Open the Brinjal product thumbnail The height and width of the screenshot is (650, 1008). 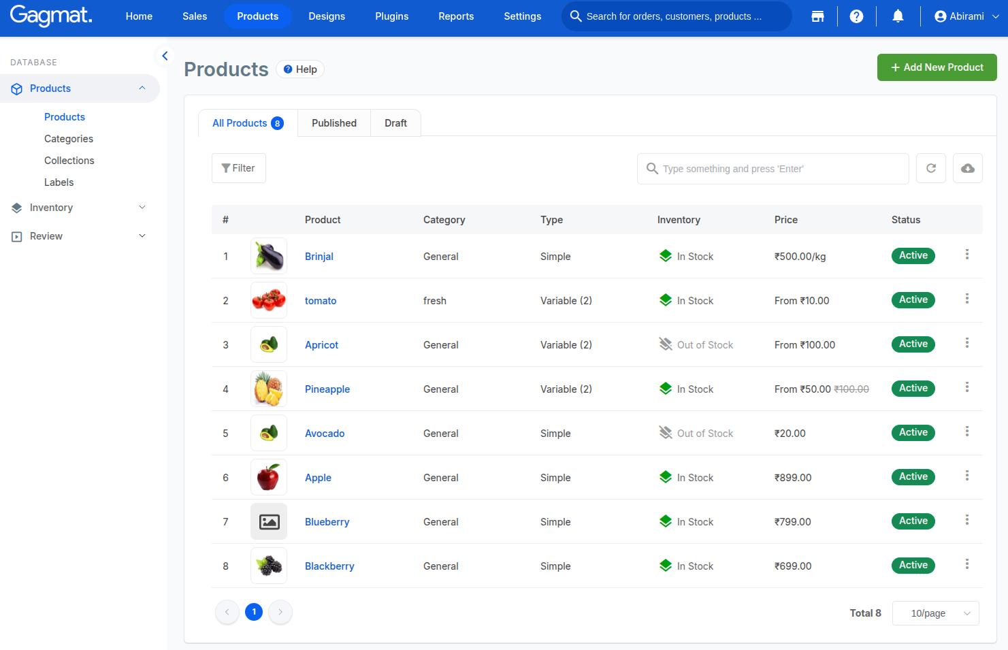269,256
